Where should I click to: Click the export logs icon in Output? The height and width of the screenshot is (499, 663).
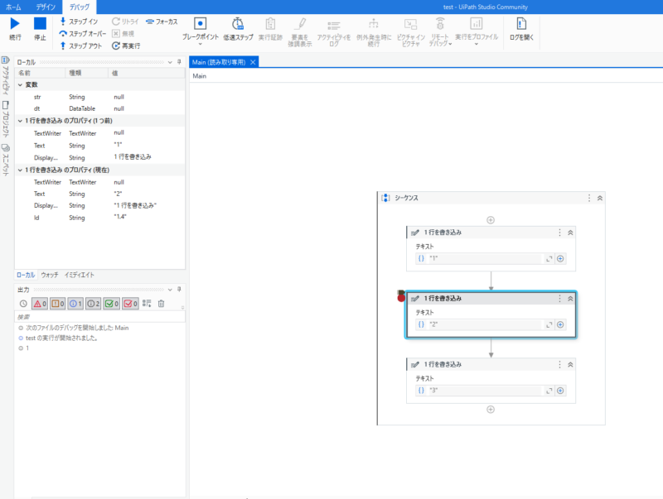pos(147,304)
